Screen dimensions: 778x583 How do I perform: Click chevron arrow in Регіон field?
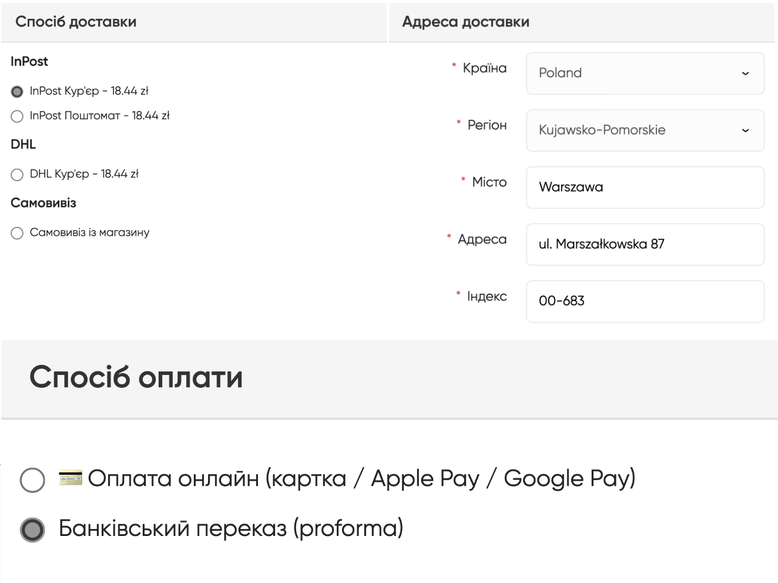coord(745,130)
